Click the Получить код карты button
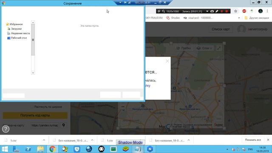This screenshot has width=272, height=153. (35, 115)
